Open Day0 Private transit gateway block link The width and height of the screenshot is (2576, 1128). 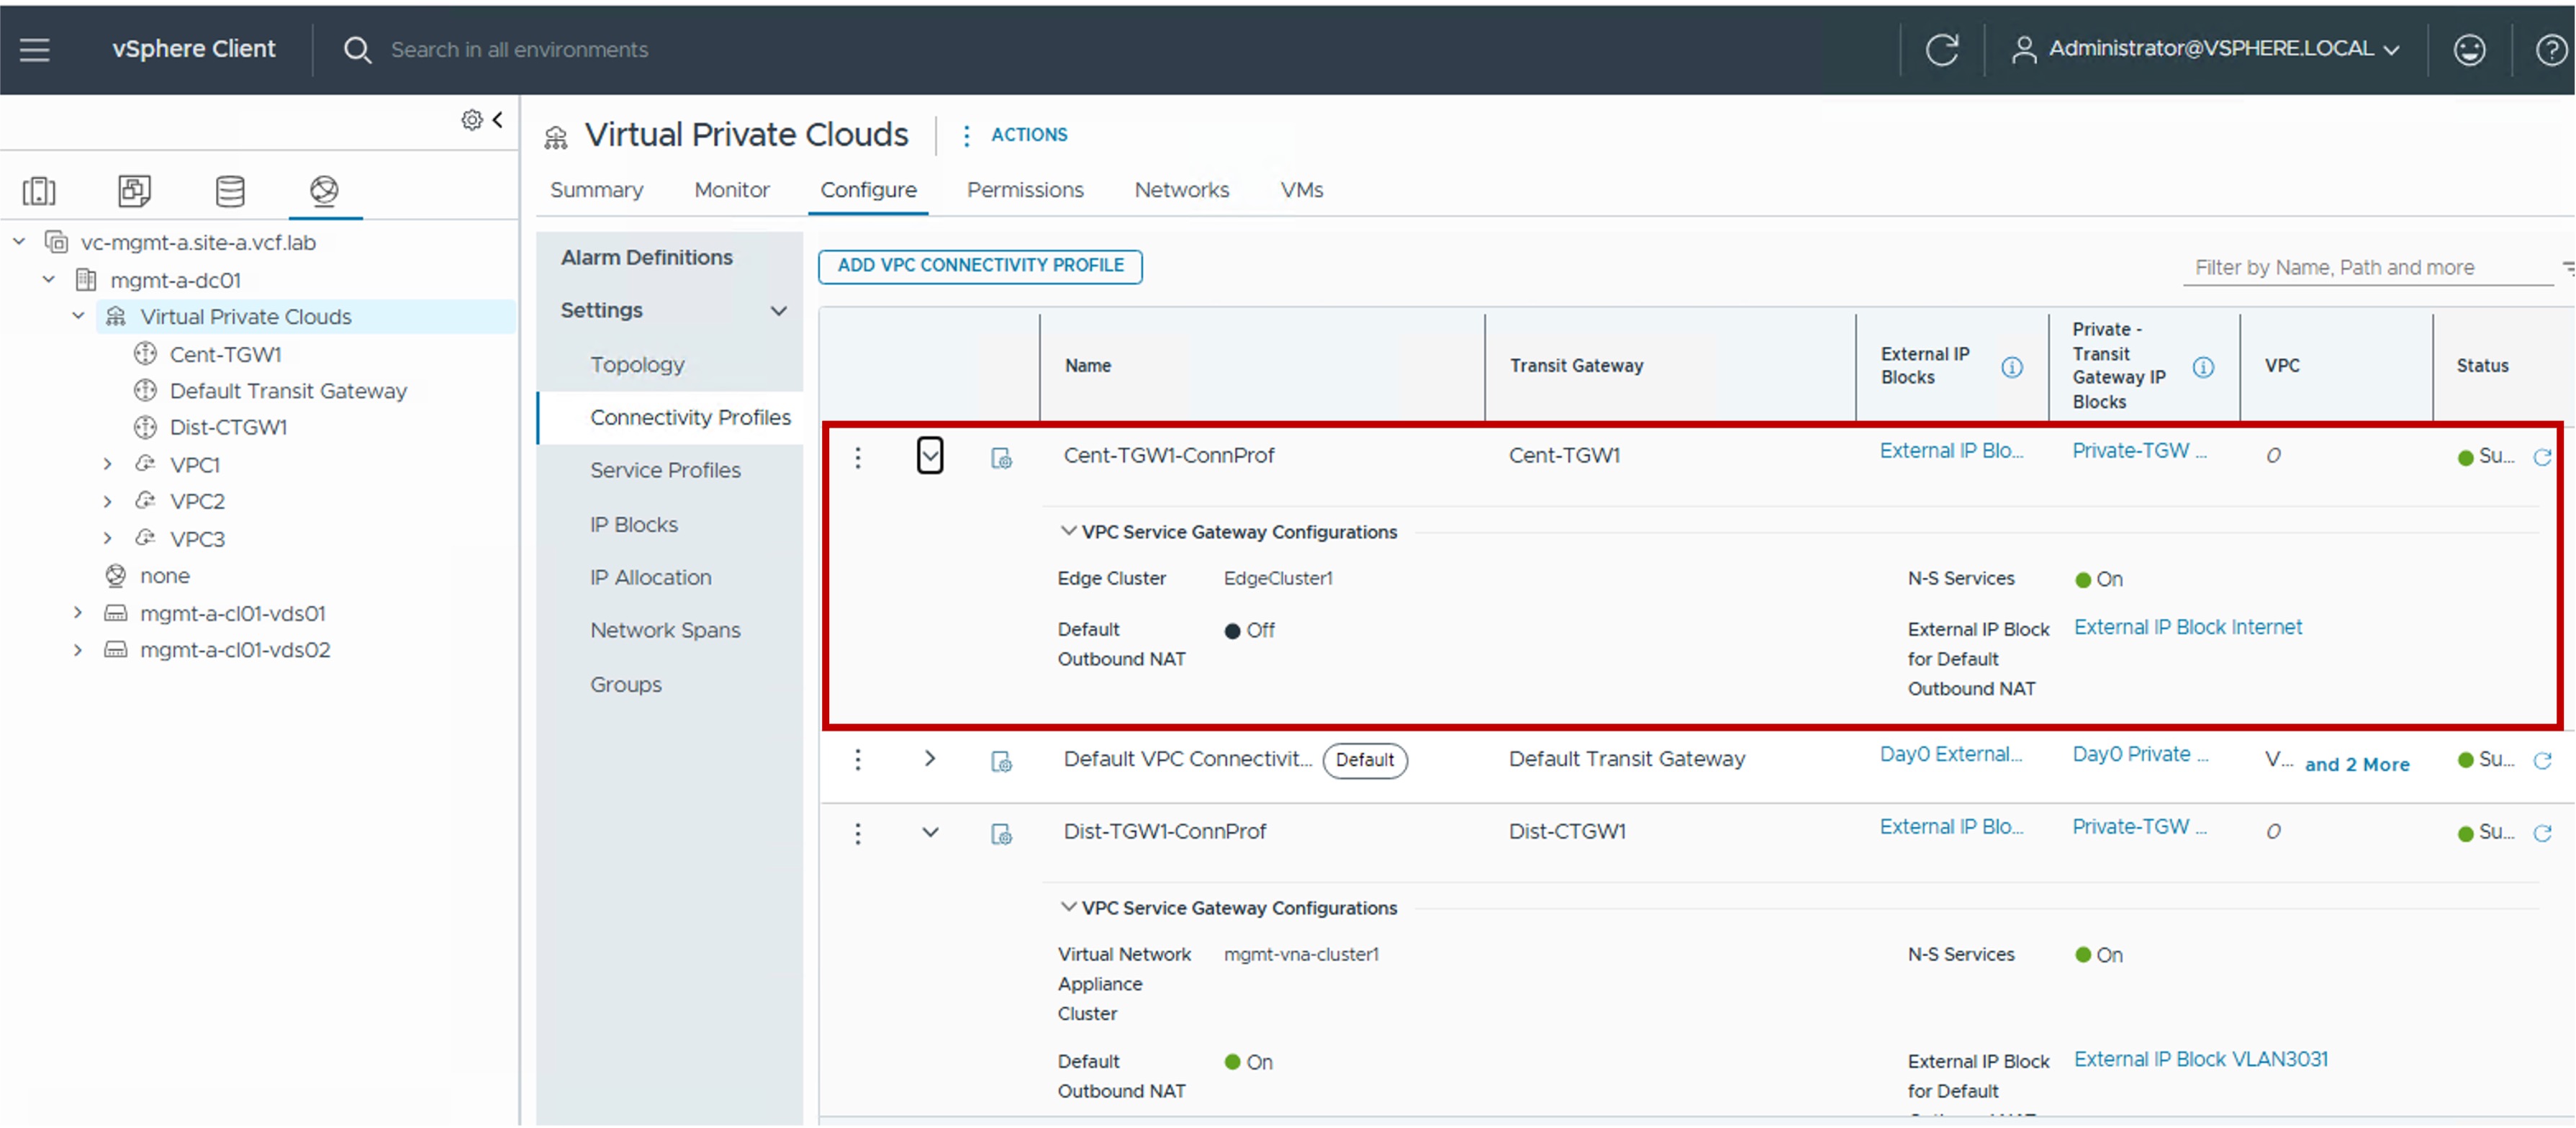[x=2139, y=755]
